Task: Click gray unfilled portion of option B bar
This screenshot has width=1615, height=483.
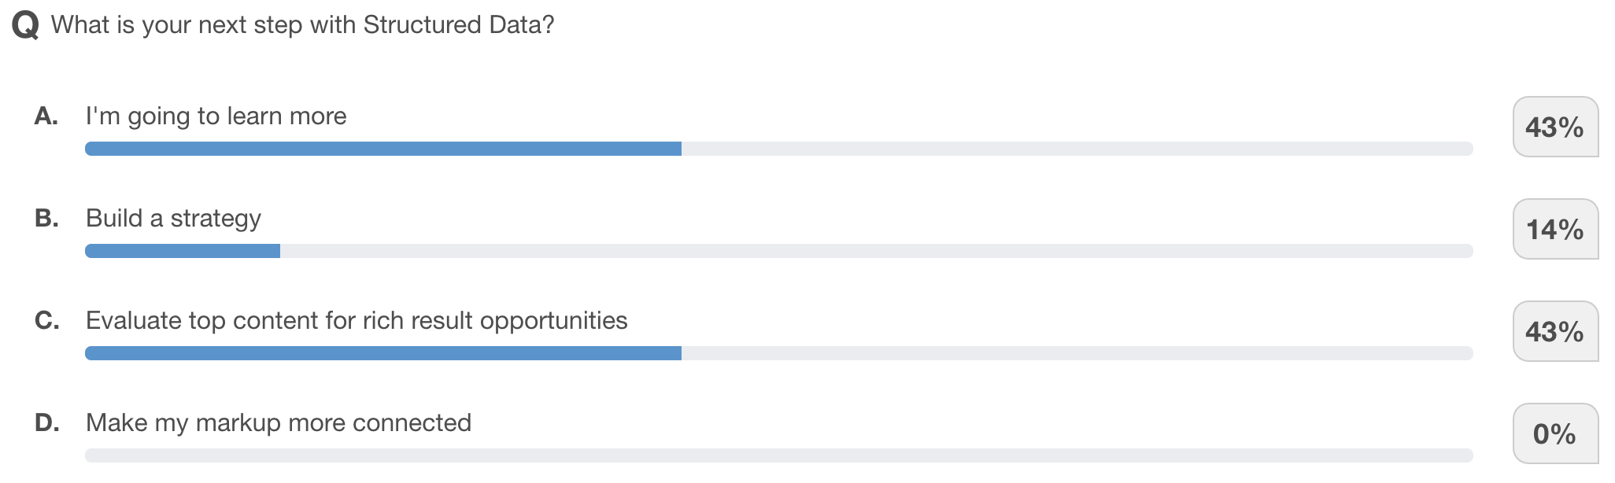Action: point(875,251)
